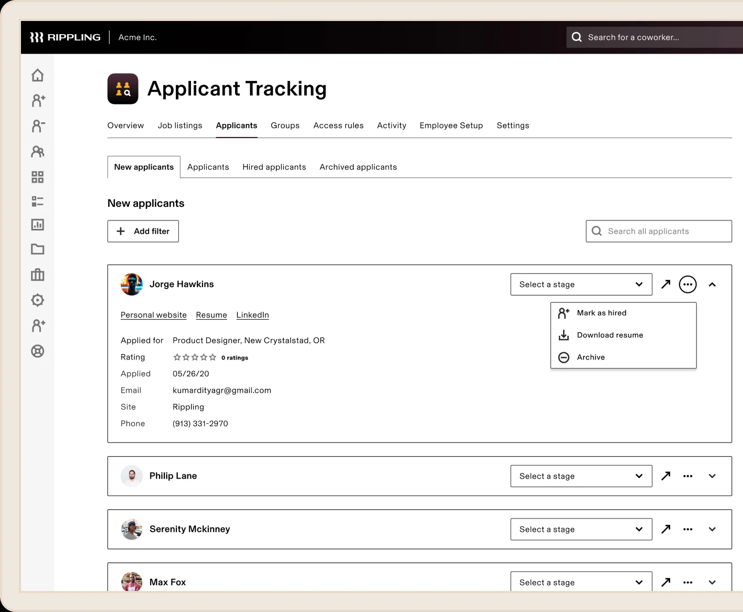This screenshot has width=743, height=612.
Task: Open the Employee Setup tab
Action: click(451, 125)
